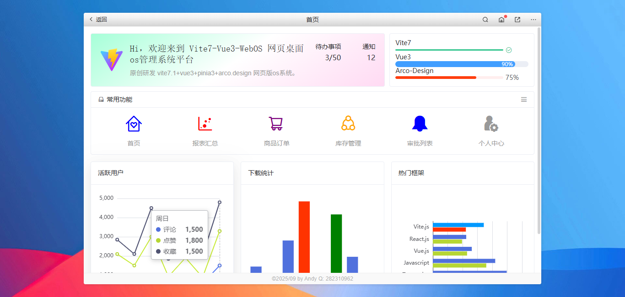Image resolution: width=625 pixels, height=297 pixels.
Task: Click the green check circle beside Vite7
Action: [x=509, y=50]
